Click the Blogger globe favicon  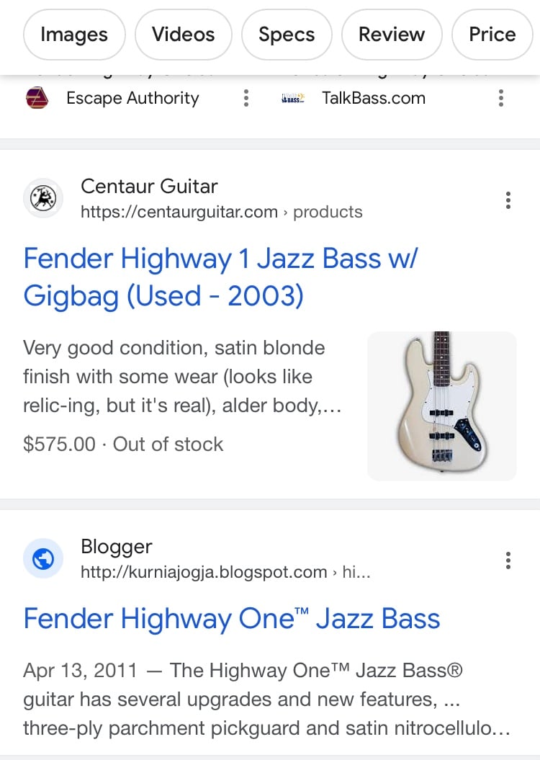pos(43,559)
